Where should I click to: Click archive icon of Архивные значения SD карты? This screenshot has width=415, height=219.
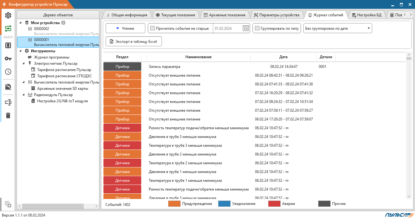pyautogui.click(x=33, y=89)
